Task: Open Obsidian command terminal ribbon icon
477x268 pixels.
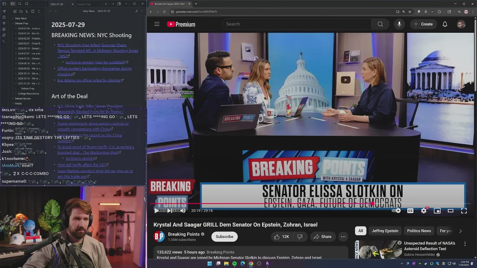Action: [x=4, y=41]
